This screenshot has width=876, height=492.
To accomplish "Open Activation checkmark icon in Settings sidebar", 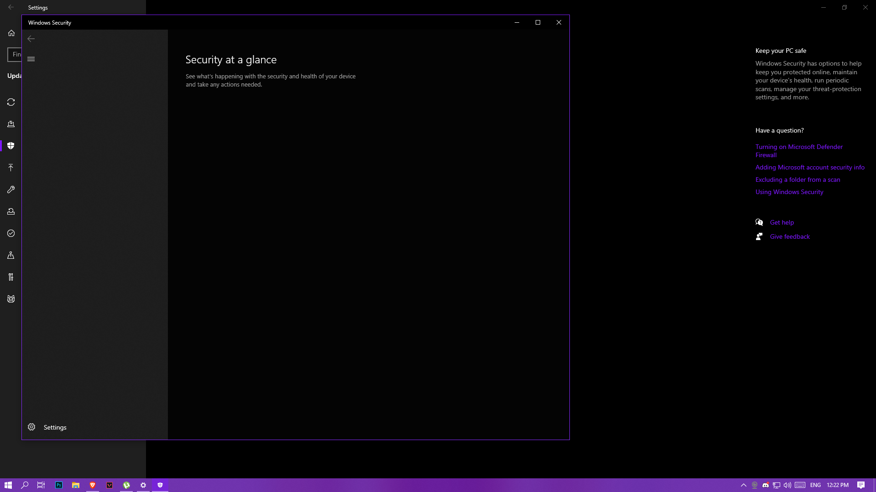I will click(11, 233).
